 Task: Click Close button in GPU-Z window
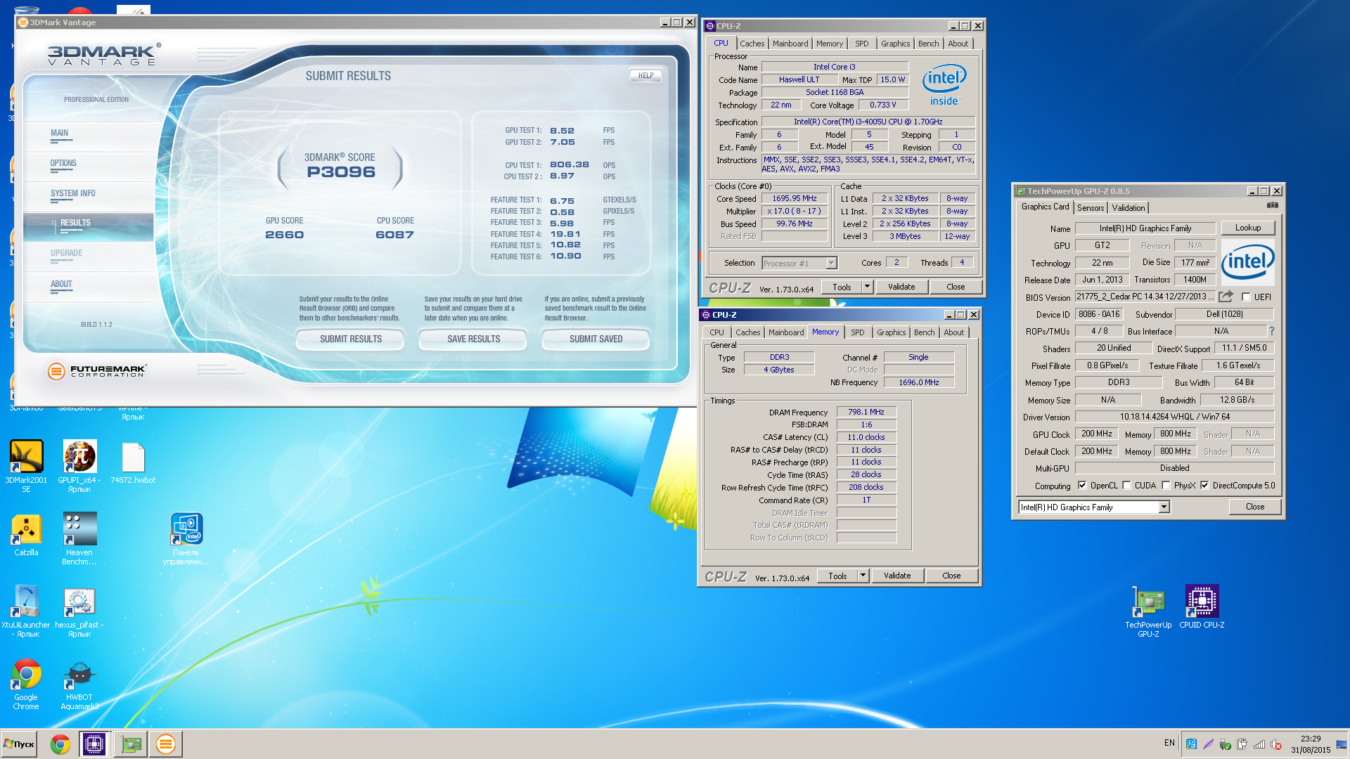click(1254, 507)
